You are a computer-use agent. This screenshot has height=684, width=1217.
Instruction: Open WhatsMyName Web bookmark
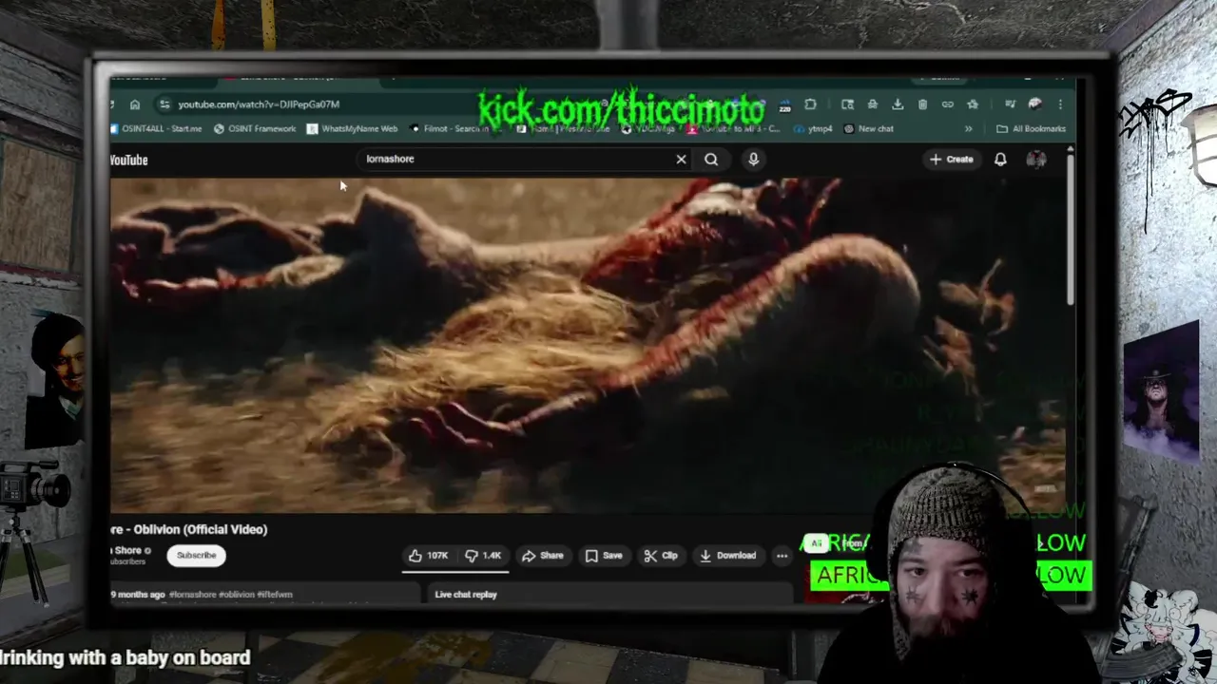point(352,128)
